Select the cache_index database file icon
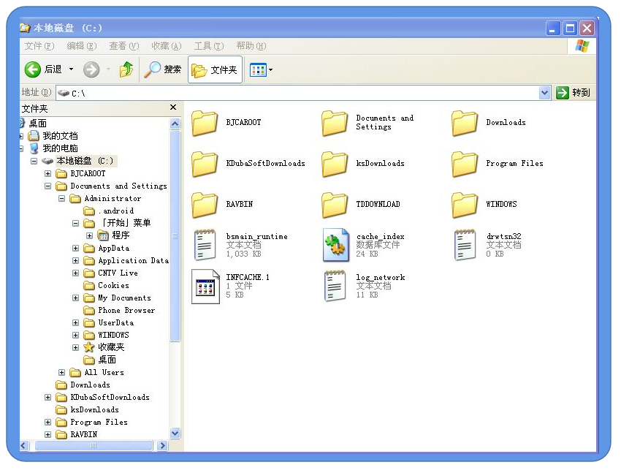The width and height of the screenshot is (621, 473). point(336,245)
